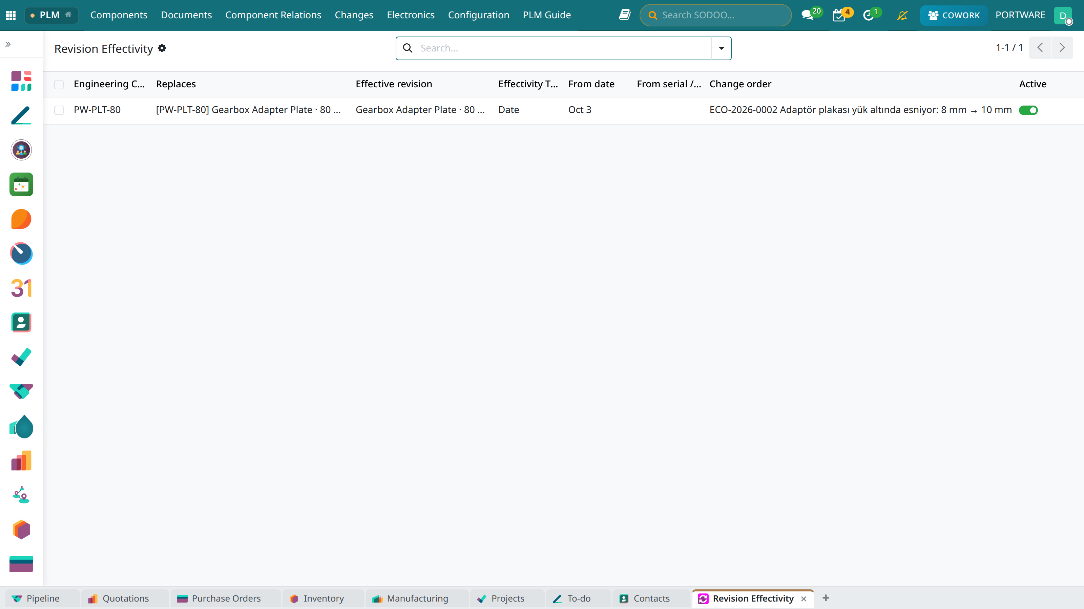Image resolution: width=1084 pixels, height=609 pixels.
Task: Click the Search SODOO global search field
Action: tap(715, 15)
